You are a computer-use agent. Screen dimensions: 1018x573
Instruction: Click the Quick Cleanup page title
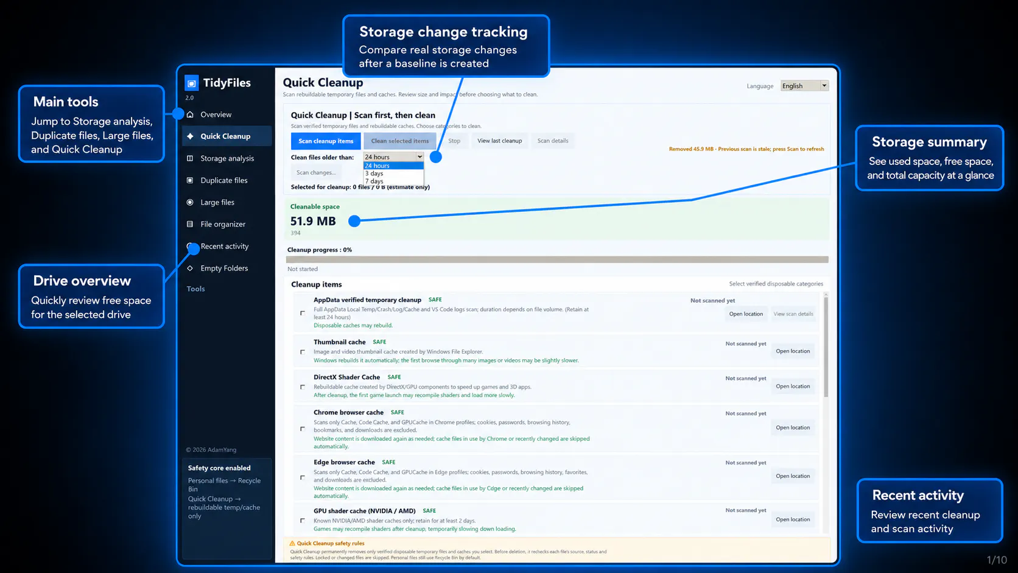323,82
